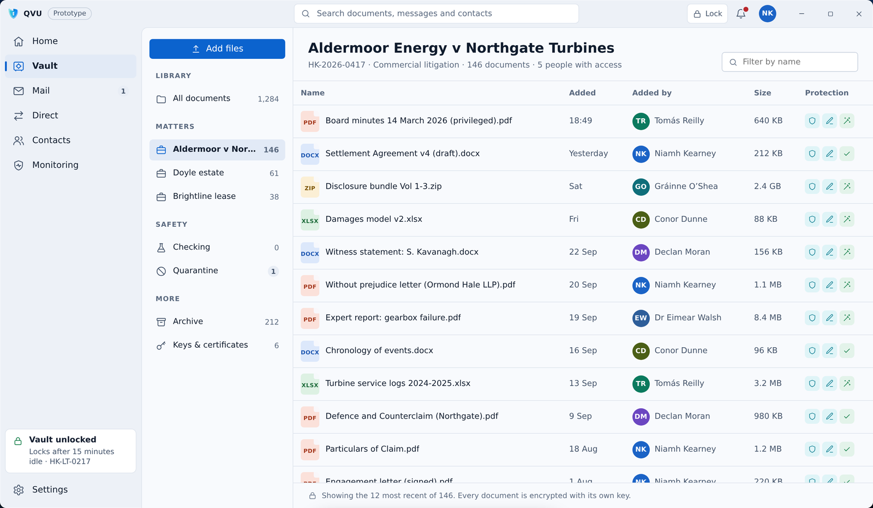The image size is (873, 508).
Task: Click the Lock button in the title bar
Action: (x=707, y=14)
